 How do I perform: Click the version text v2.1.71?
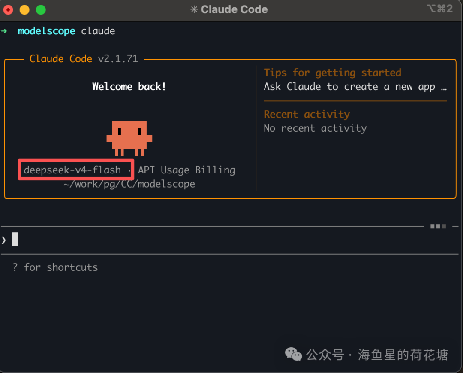(118, 59)
